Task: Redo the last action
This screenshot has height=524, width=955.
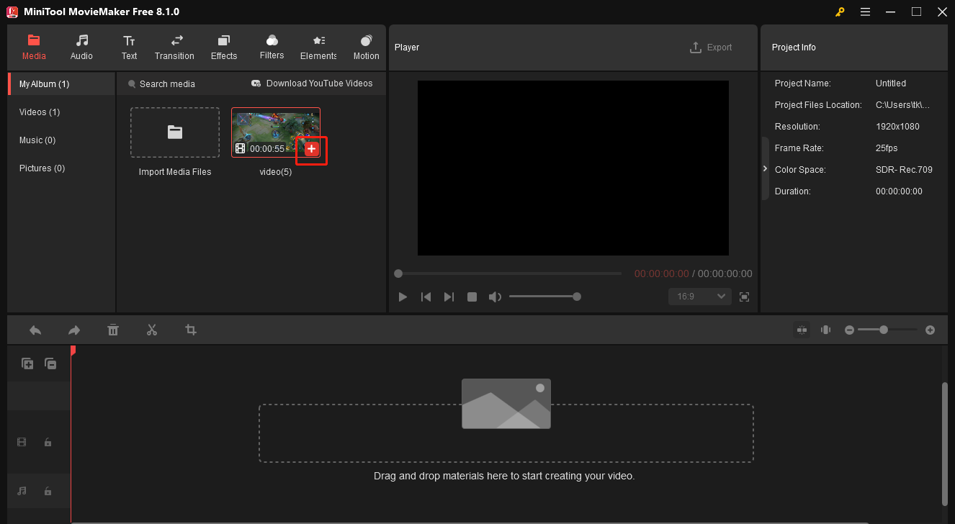Action: click(74, 330)
